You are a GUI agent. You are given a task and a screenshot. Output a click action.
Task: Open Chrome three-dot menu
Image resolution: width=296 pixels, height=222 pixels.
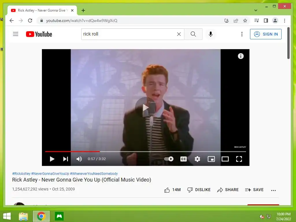tap(284, 21)
